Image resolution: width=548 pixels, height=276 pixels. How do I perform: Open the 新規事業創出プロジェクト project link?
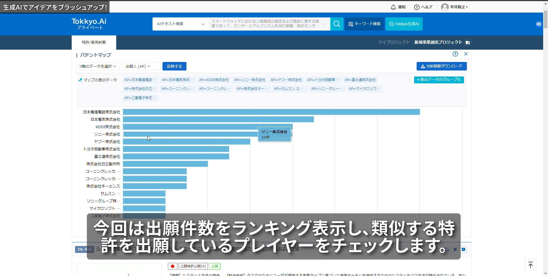coord(438,42)
